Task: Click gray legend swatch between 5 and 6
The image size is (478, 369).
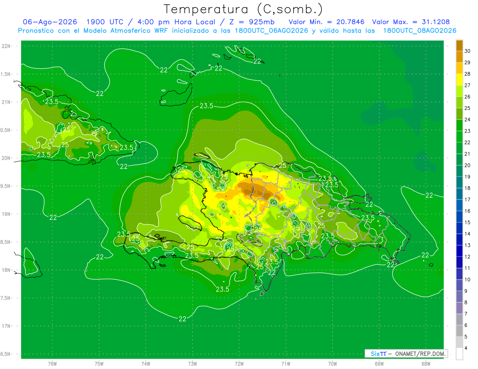Action: (459, 331)
